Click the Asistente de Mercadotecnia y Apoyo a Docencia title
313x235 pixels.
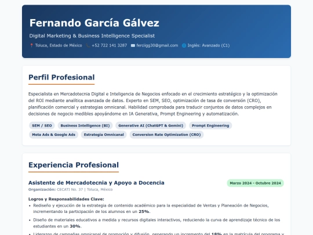click(96, 183)
